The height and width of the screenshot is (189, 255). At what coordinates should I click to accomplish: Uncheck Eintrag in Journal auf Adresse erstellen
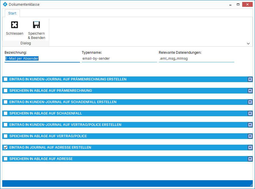click(5, 148)
